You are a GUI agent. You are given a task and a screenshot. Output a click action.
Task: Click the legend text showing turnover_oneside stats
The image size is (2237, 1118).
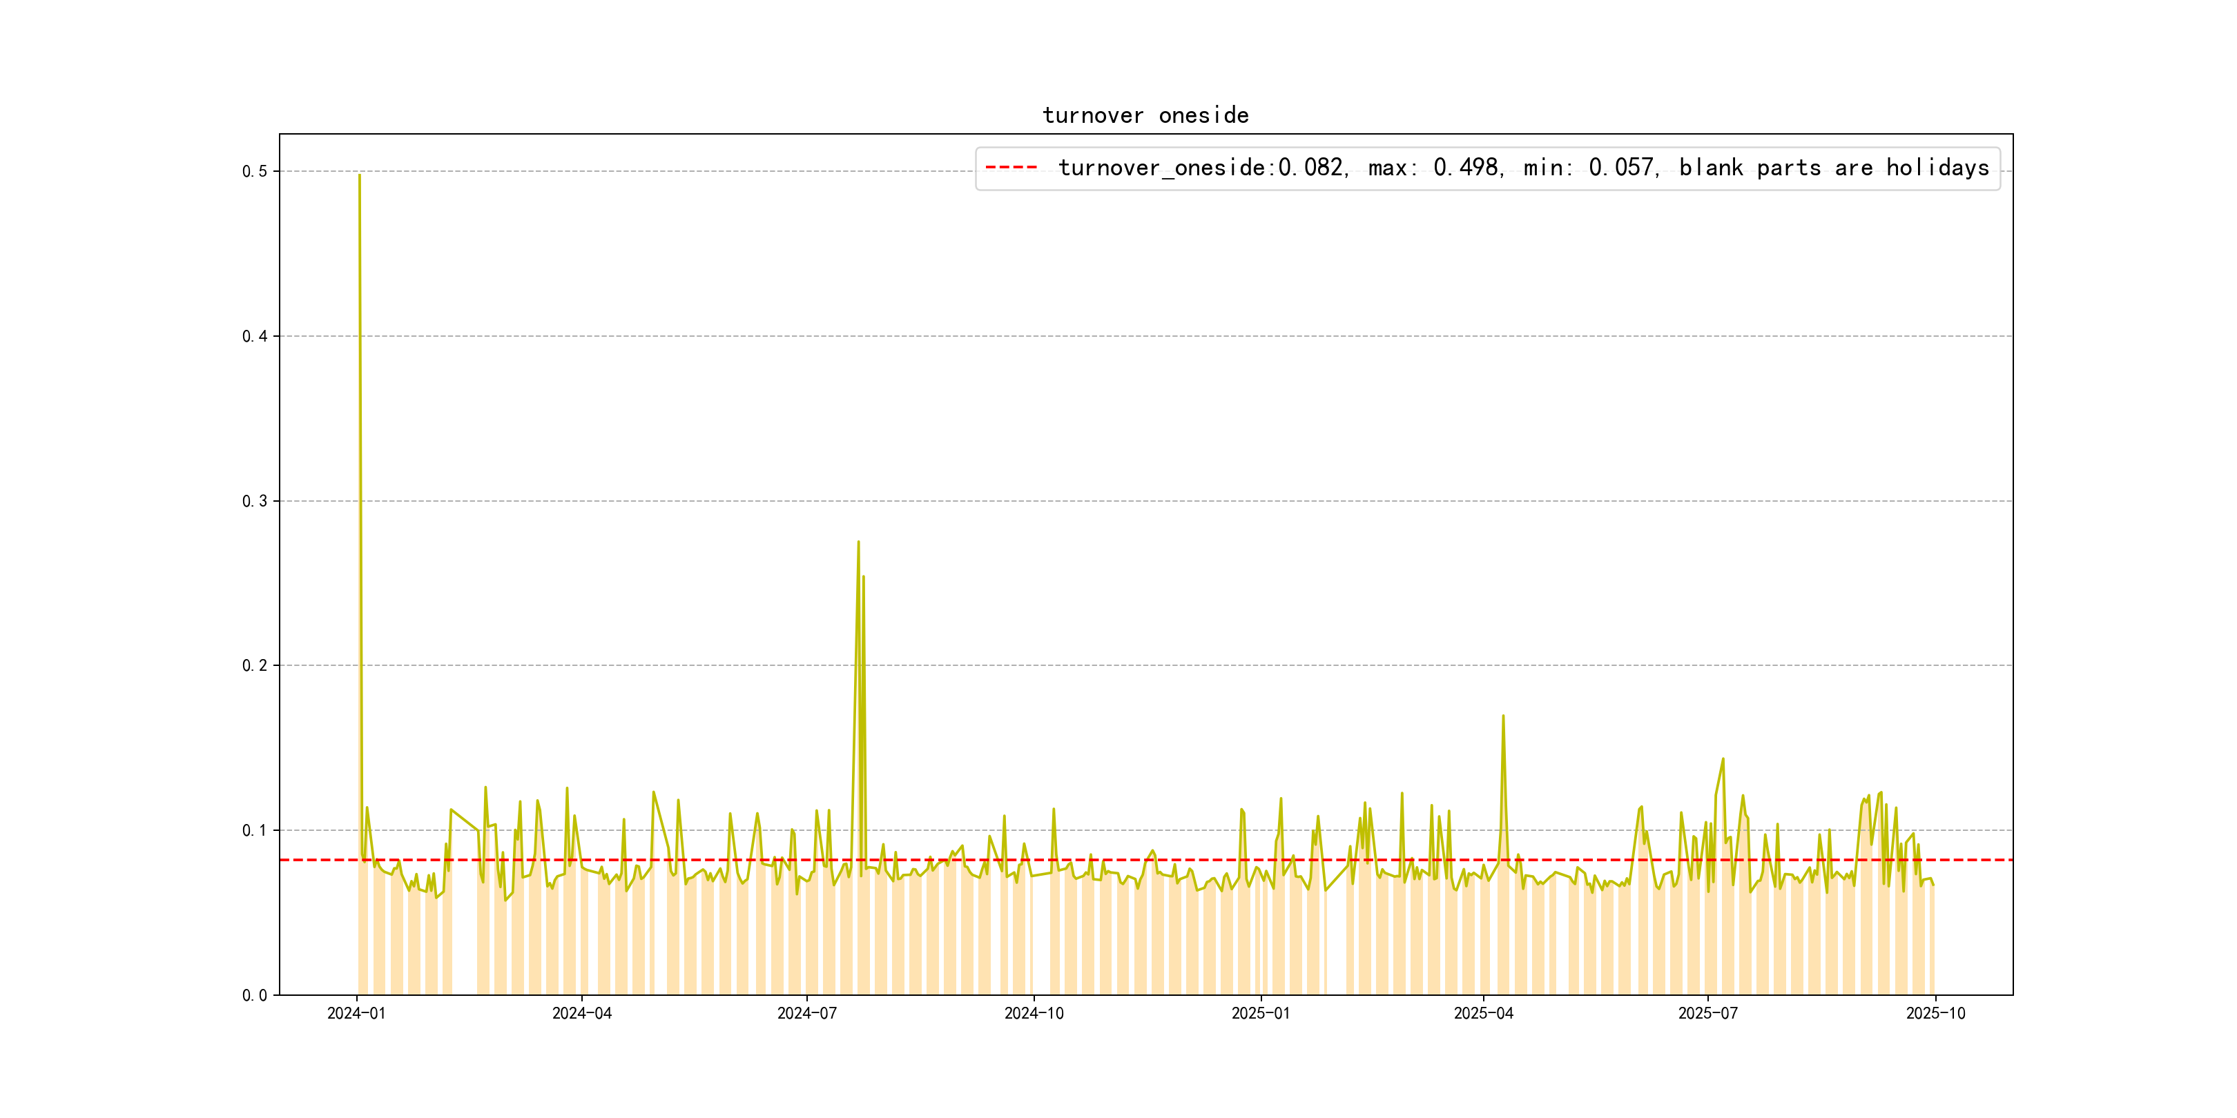pyautogui.click(x=1522, y=168)
